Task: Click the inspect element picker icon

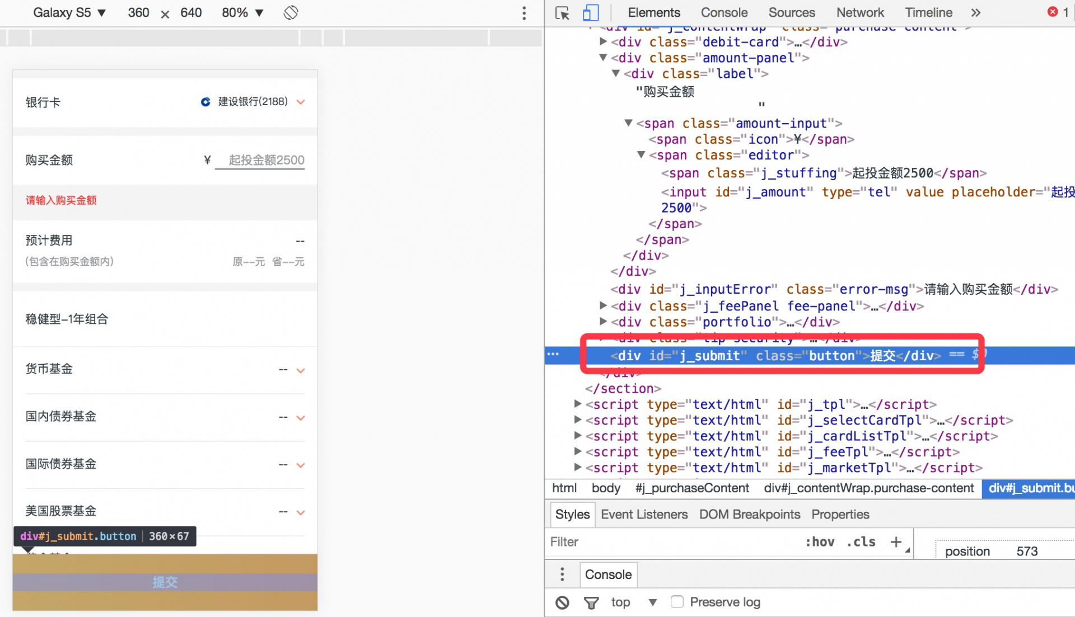Action: [562, 13]
